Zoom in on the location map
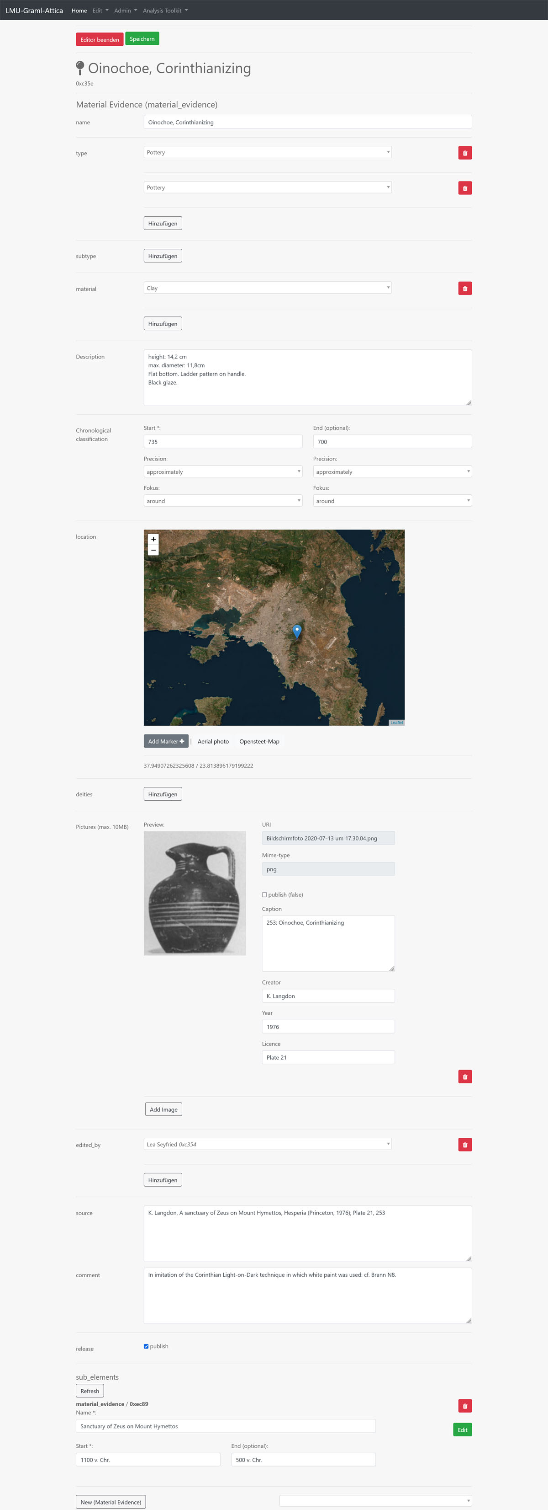 [153, 539]
